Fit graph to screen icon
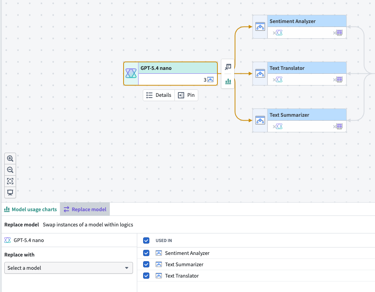The height and width of the screenshot is (292, 375). (10, 181)
